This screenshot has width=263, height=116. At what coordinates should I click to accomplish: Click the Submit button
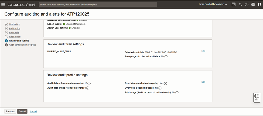click(x=22, y=111)
